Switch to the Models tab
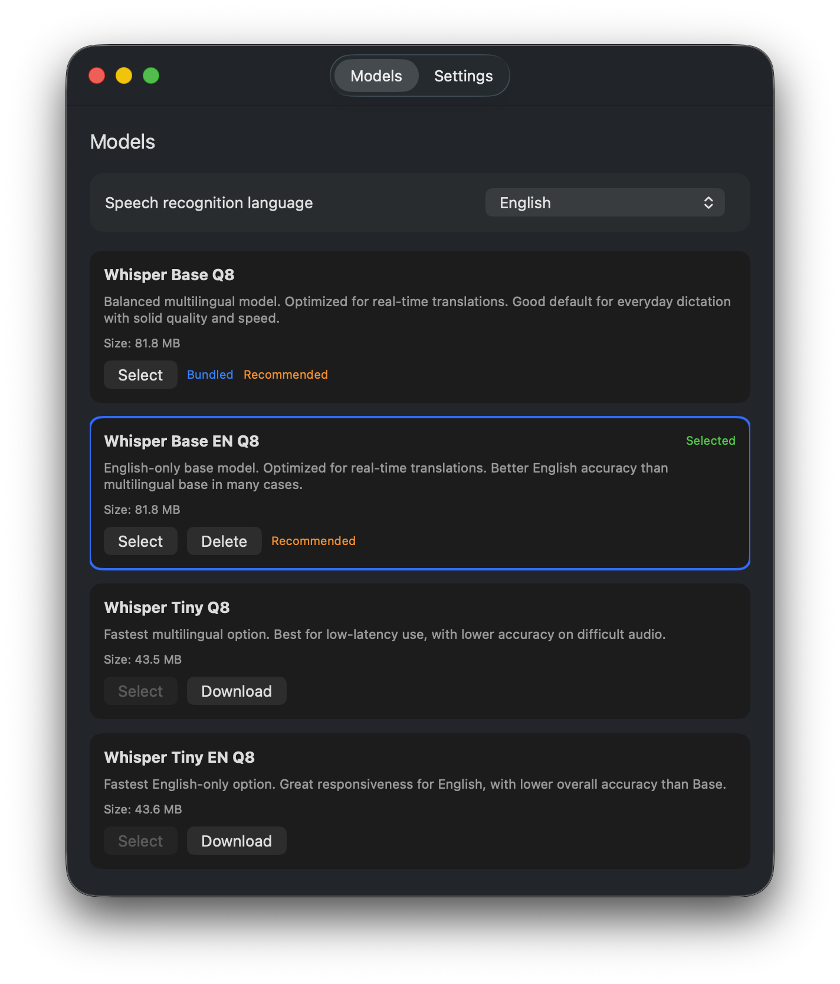This screenshot has height=984, width=840. coord(376,76)
